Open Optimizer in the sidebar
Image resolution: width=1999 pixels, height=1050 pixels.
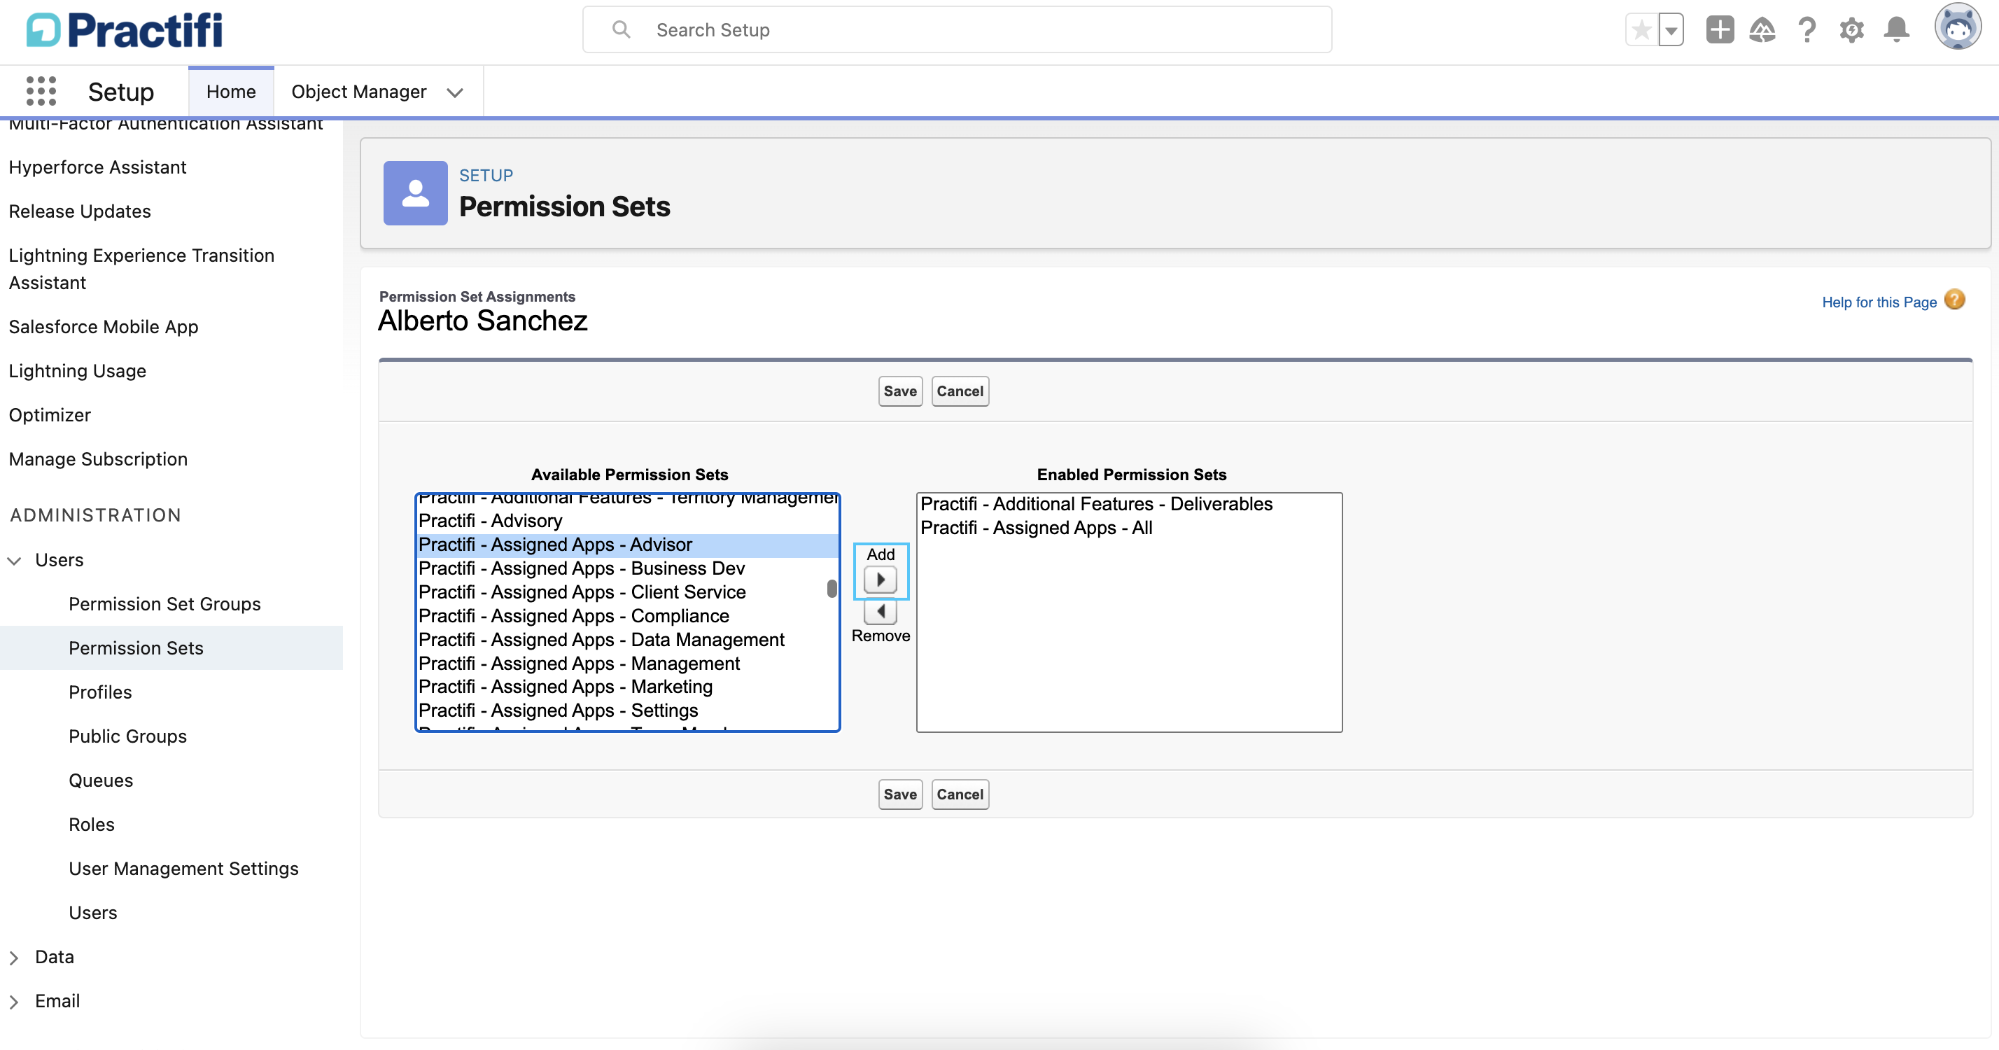(x=50, y=415)
